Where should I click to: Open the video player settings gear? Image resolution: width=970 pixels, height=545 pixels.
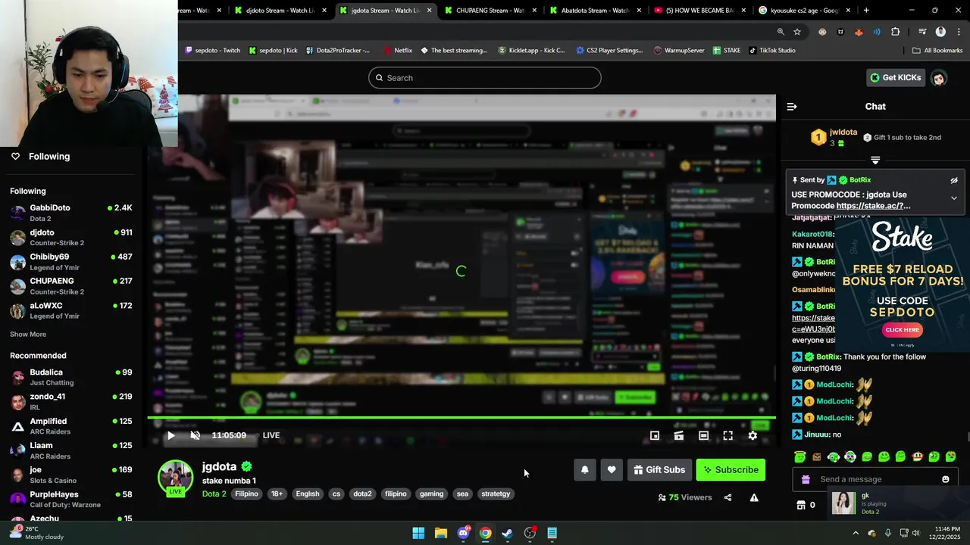coord(753,435)
